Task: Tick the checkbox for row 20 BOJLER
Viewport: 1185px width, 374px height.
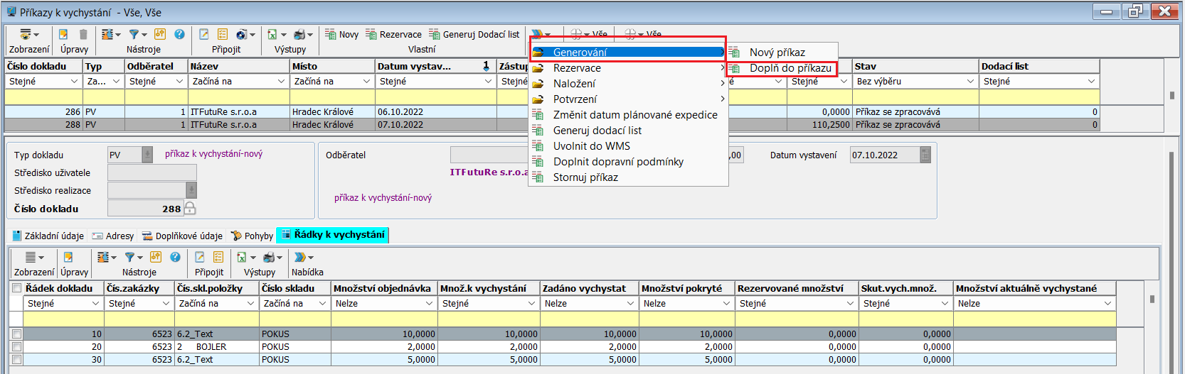Action: [17, 347]
